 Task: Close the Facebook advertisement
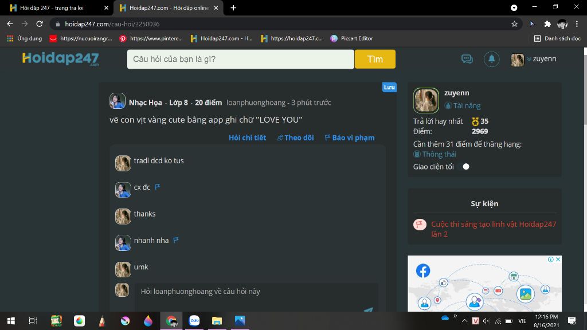pos(558,260)
